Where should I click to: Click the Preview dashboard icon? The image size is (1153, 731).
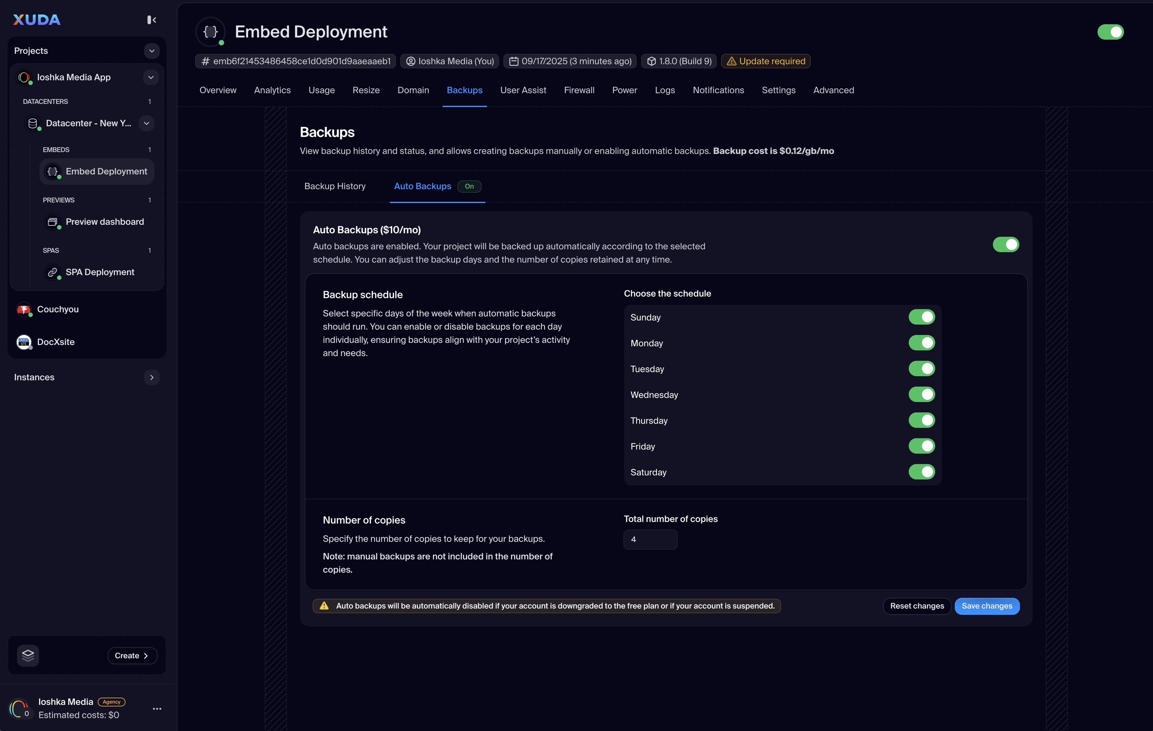52,222
